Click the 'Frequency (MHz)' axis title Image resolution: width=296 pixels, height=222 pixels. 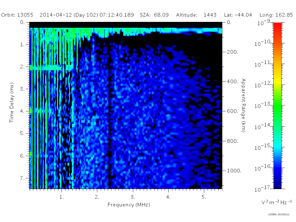129,205
